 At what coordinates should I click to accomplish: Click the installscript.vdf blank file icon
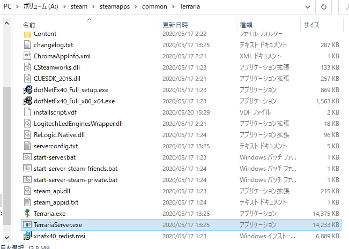27,112
